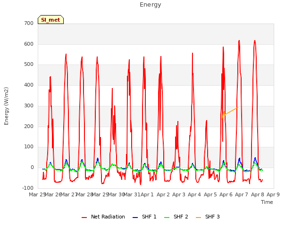
Task: Click the Apr 9 x-axis label
Action: (x=273, y=194)
